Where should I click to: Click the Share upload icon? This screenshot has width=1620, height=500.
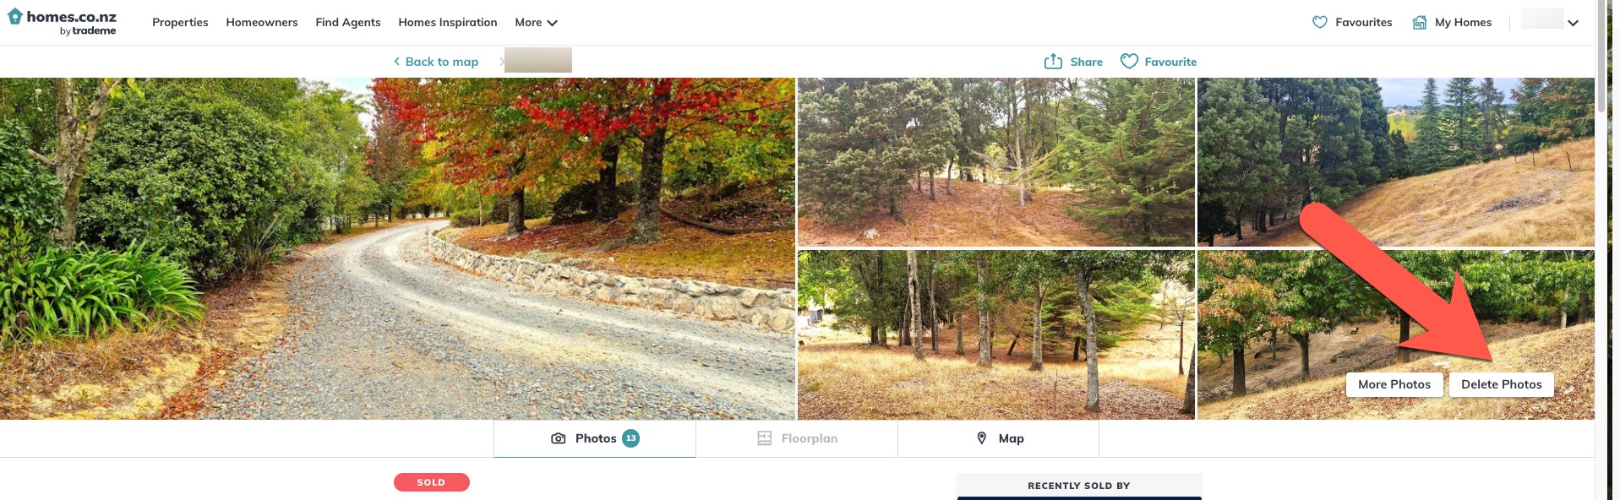click(x=1053, y=62)
